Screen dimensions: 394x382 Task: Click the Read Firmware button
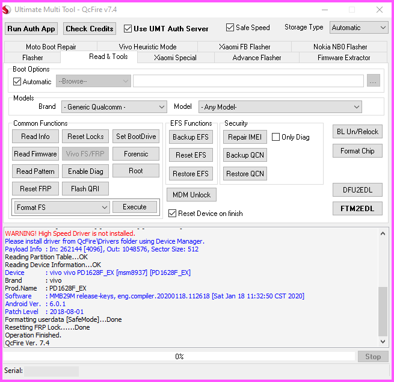click(x=35, y=153)
